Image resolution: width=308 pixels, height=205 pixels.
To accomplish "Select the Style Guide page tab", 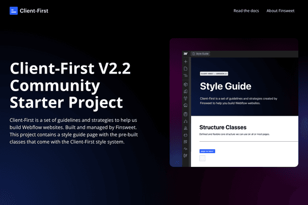I will click(x=200, y=54).
